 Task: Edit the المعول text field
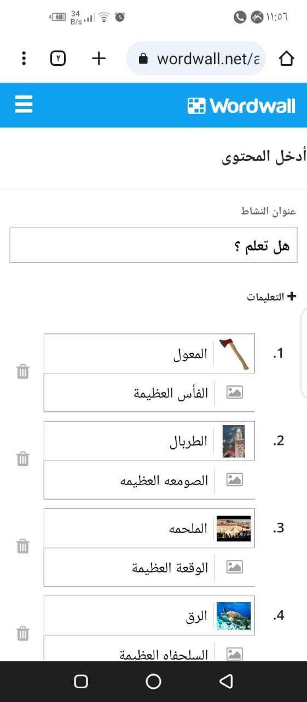pyautogui.click(x=129, y=354)
